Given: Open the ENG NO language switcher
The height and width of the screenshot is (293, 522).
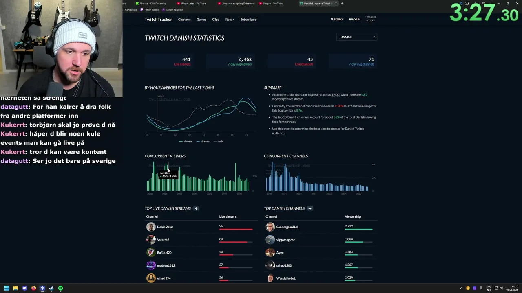Looking at the screenshot, I should tap(489, 288).
